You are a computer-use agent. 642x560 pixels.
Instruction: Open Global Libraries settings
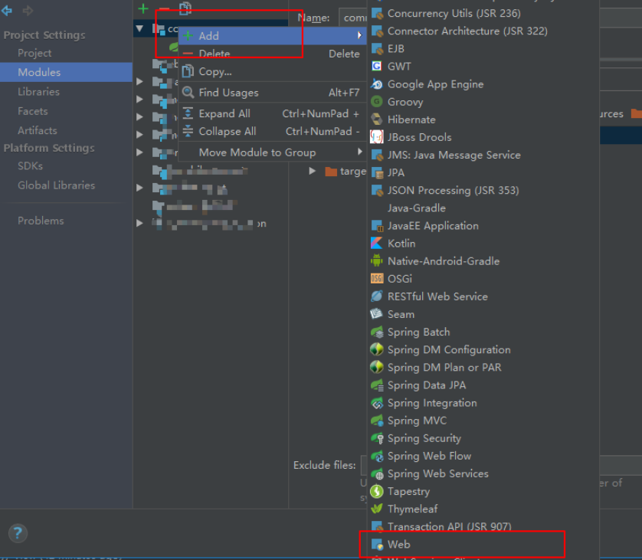[56, 185]
